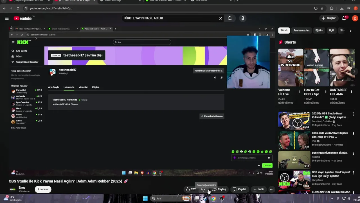Image resolution: width=360 pixels, height=203 pixels.
Task: Go back with the browser back arrow
Action: [x=4, y=8]
